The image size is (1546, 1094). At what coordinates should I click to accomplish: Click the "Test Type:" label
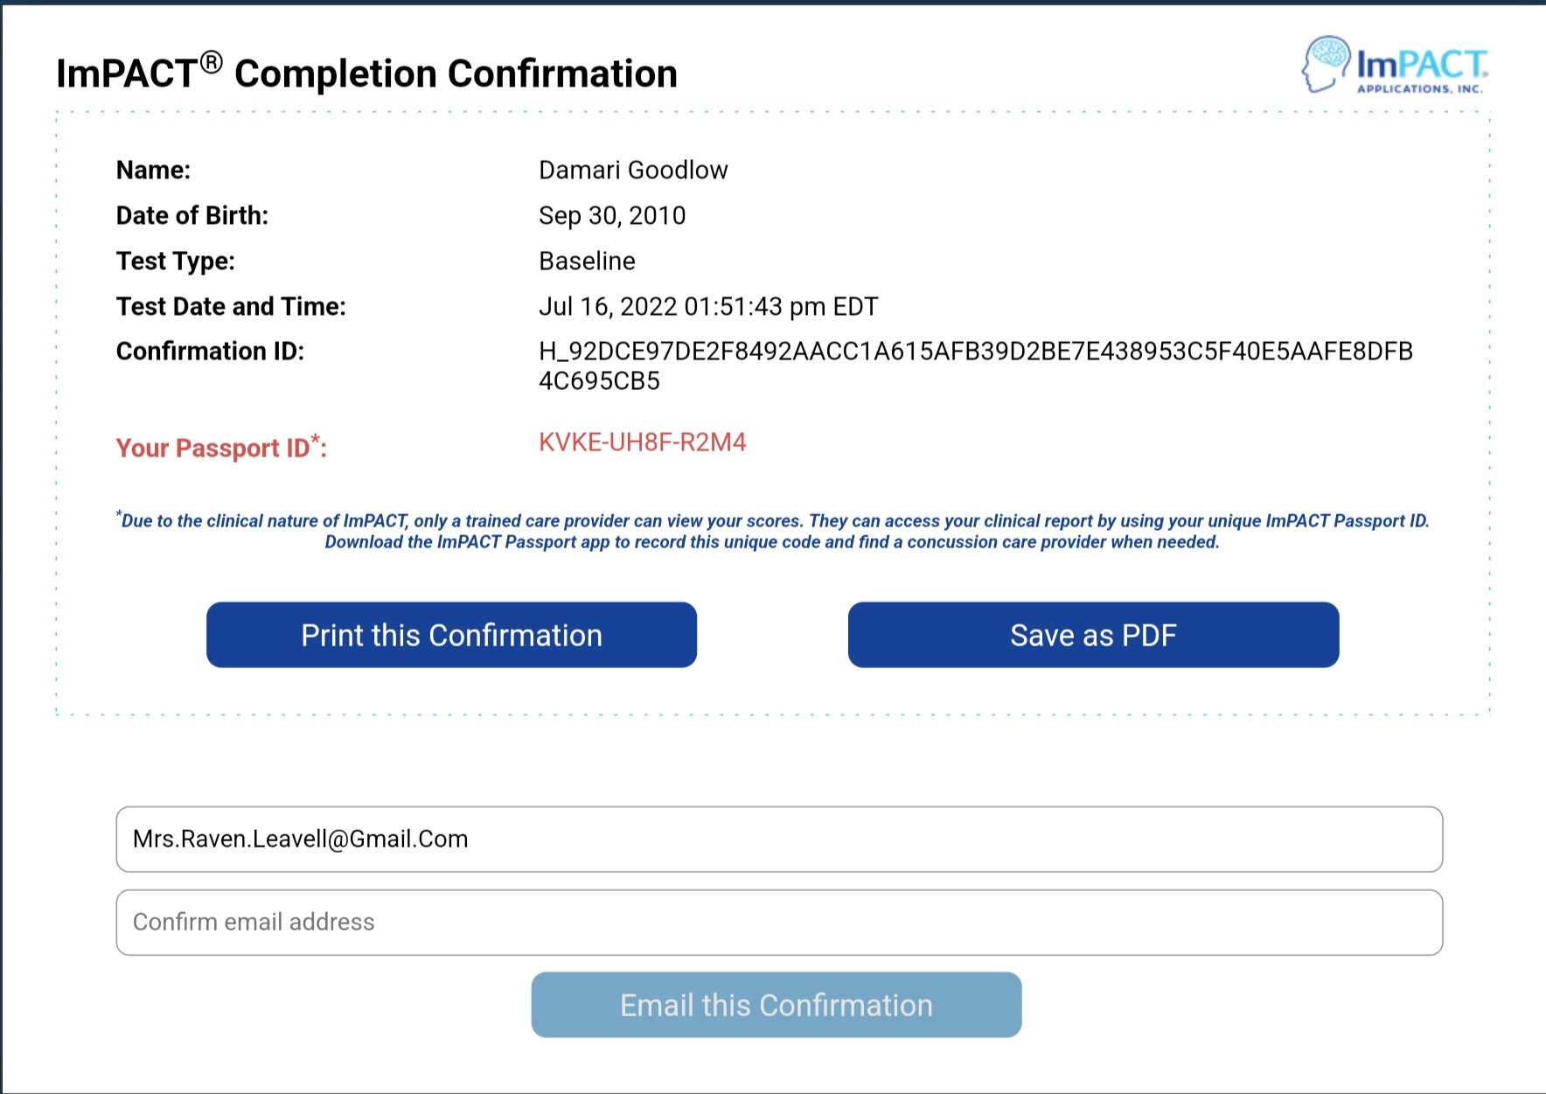[x=176, y=261]
